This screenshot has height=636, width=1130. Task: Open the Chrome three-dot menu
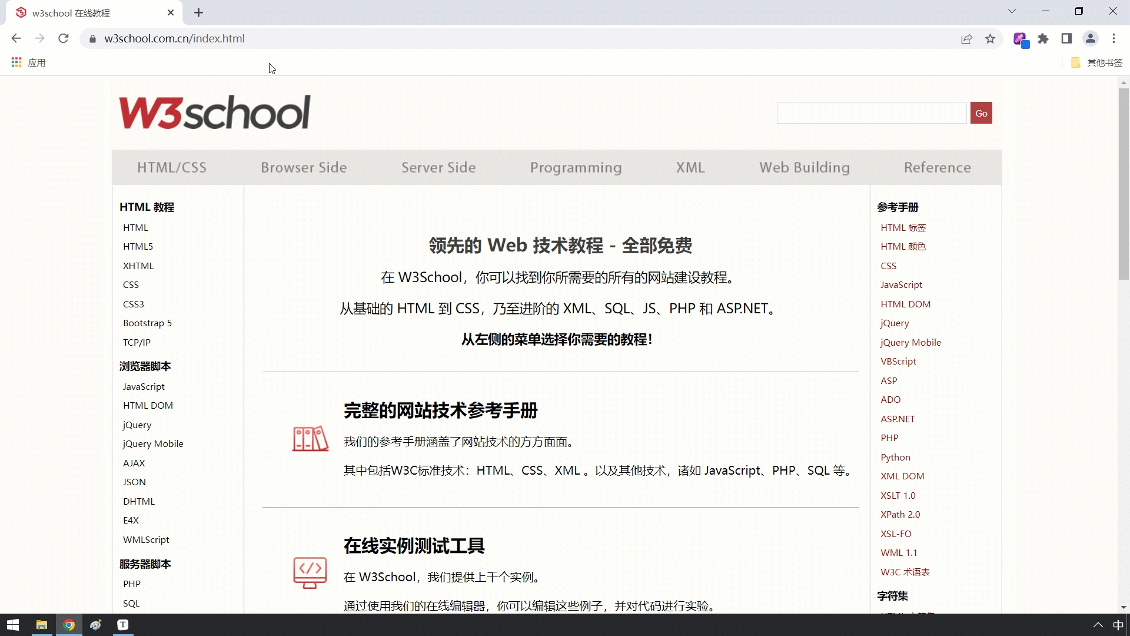[1114, 38]
